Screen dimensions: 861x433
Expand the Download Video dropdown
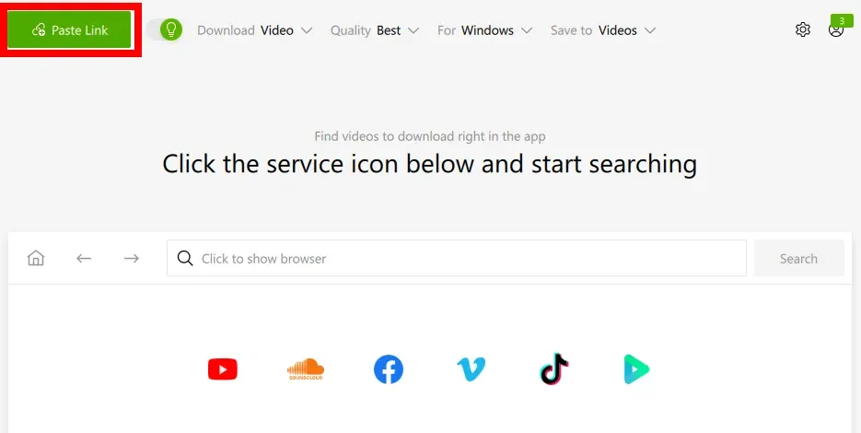(x=255, y=30)
